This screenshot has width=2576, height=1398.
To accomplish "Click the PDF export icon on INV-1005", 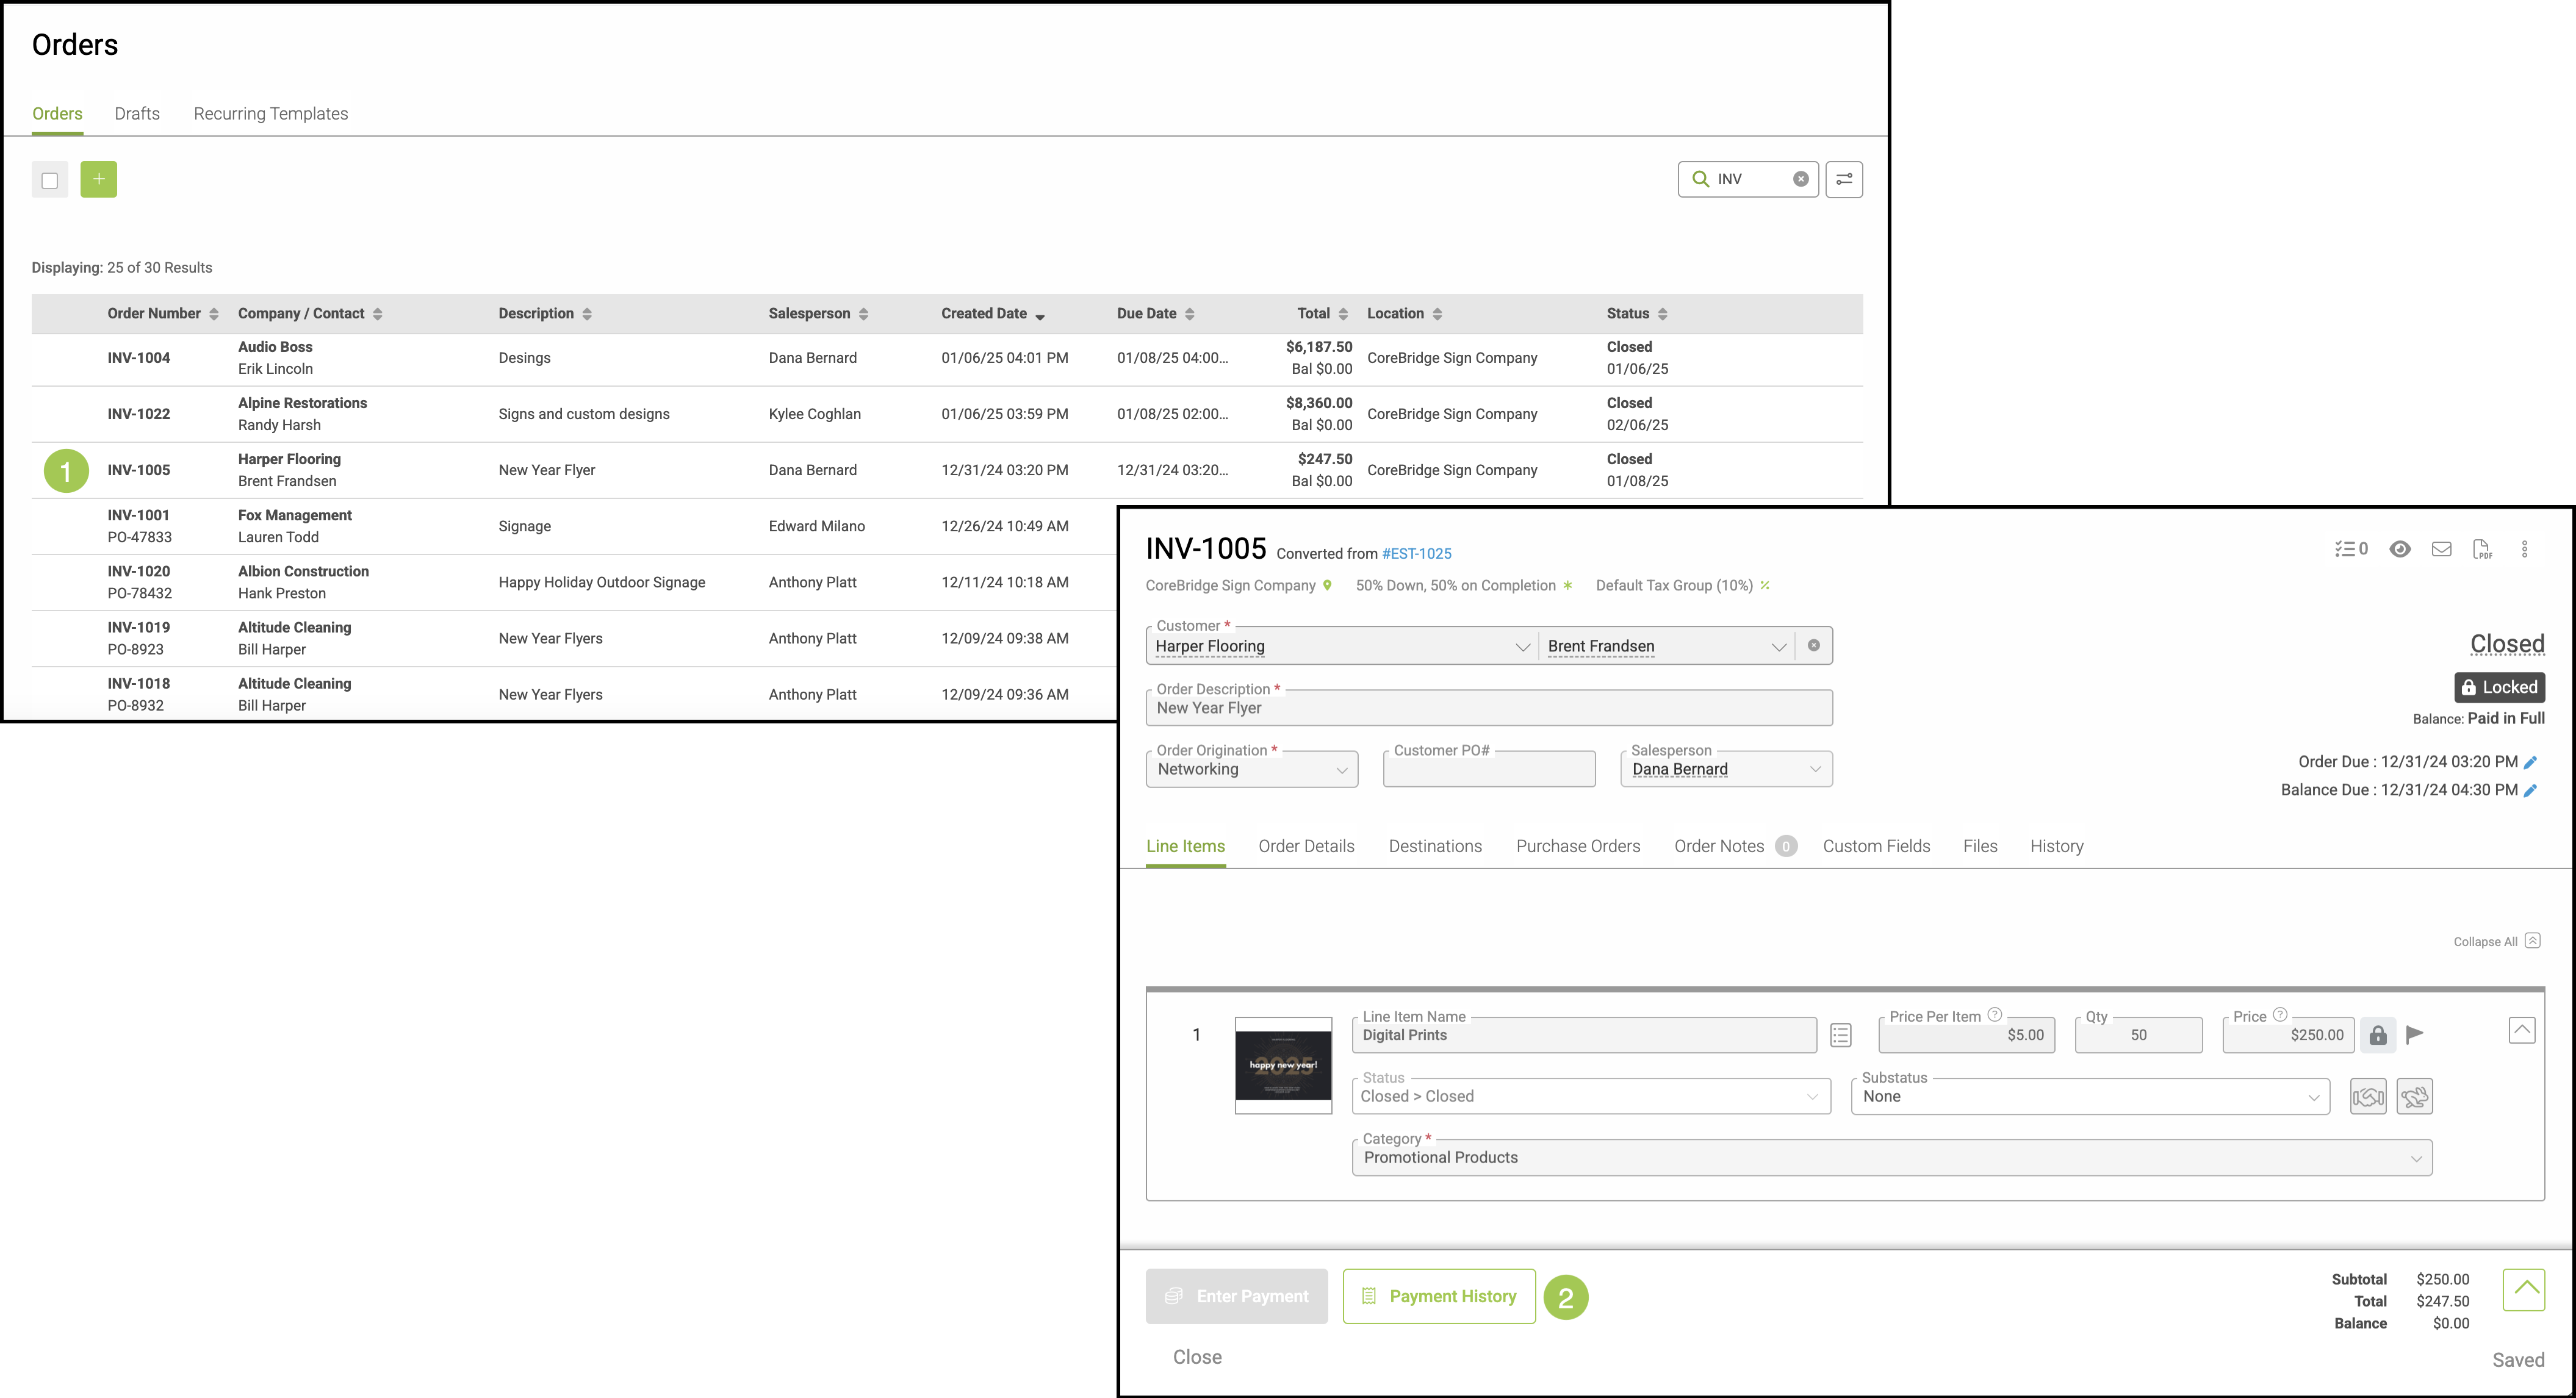I will (2482, 549).
